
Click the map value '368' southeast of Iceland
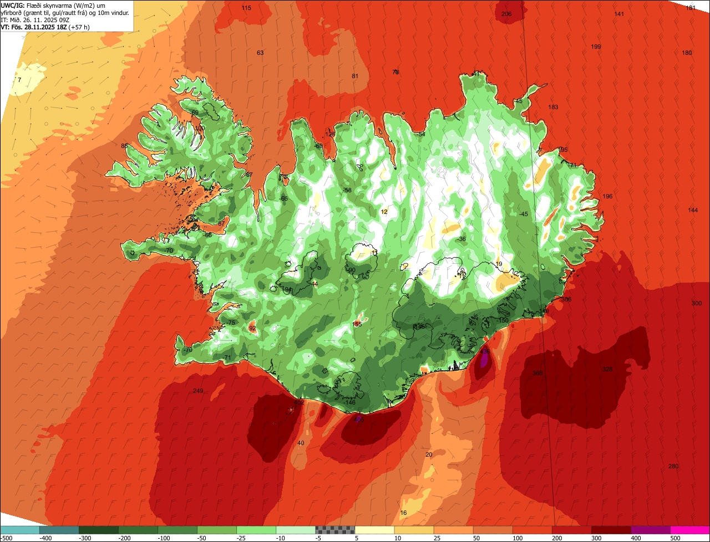pyautogui.click(x=537, y=373)
